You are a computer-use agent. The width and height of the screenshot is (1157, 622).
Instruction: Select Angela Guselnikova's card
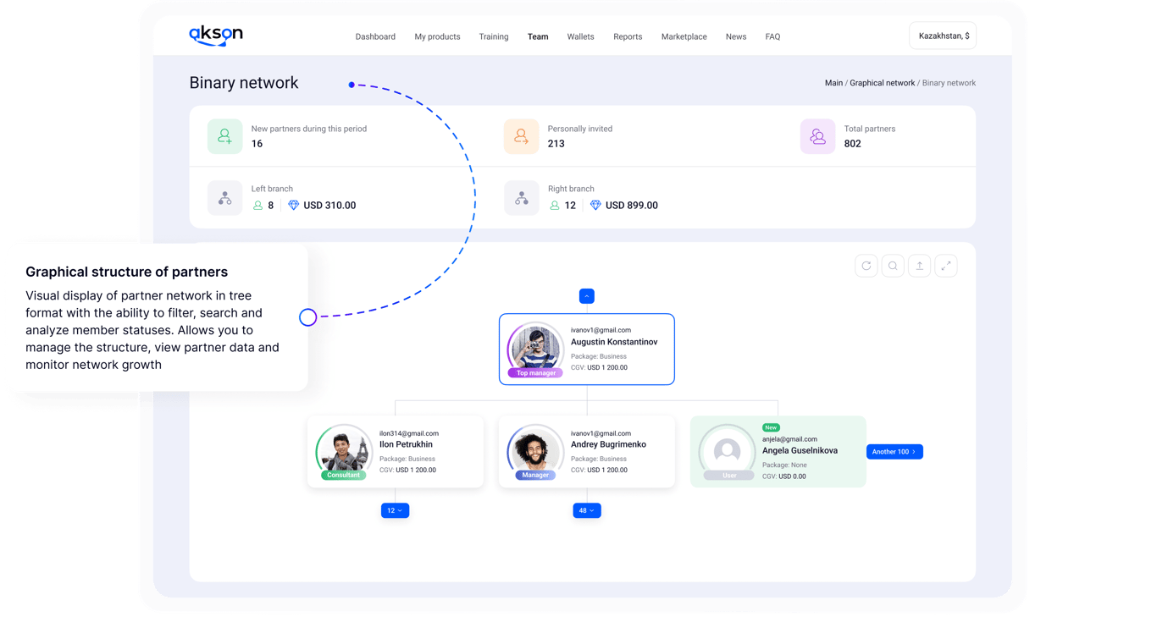(x=778, y=451)
